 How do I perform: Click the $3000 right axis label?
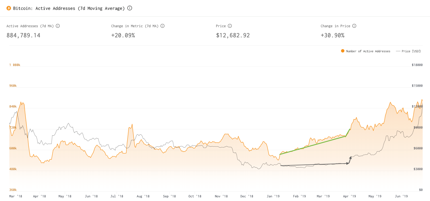(418, 169)
